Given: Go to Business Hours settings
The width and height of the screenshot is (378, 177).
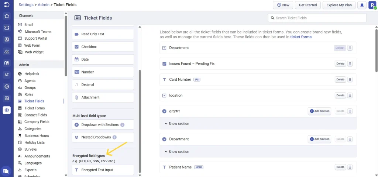Looking at the screenshot, I should click(37, 136).
